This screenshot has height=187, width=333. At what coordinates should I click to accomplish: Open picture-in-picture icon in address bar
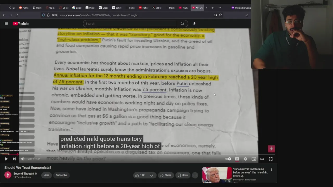click(x=215, y=15)
